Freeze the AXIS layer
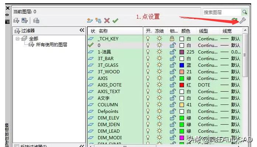 tap(159, 78)
